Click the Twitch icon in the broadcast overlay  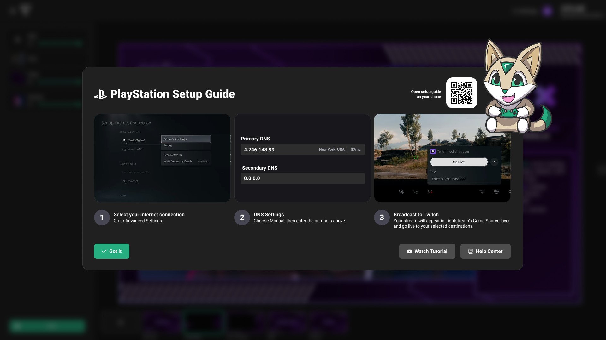[433, 151]
